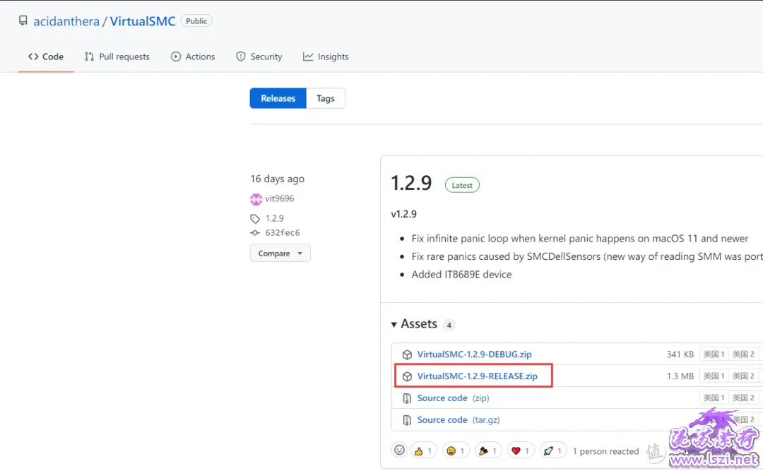This screenshot has width=763, height=471.
Task: Open the 1.2.9 release title
Action: (411, 184)
